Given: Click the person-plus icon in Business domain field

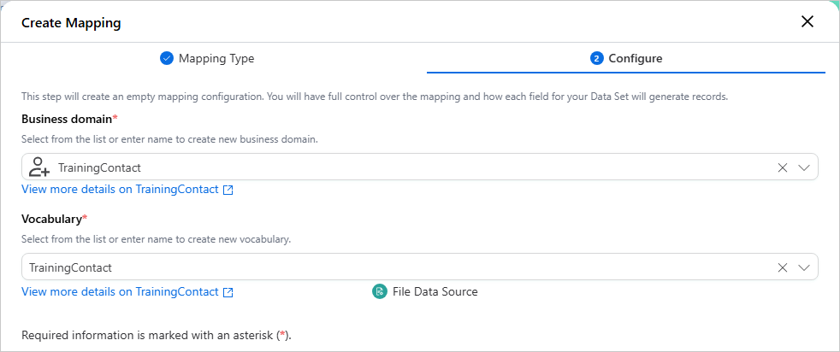Looking at the screenshot, I should [39, 167].
